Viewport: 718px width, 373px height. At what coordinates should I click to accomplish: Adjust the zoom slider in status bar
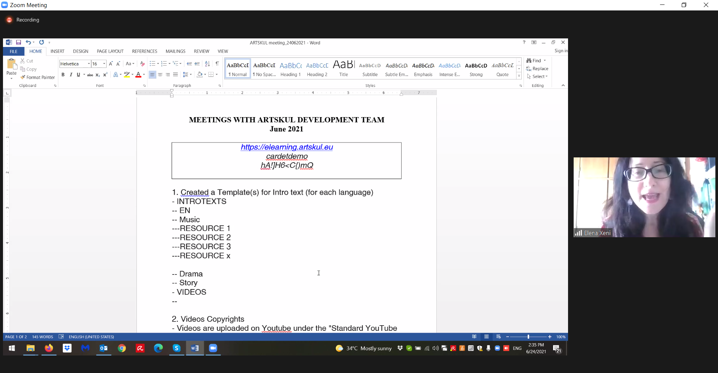pos(528,337)
